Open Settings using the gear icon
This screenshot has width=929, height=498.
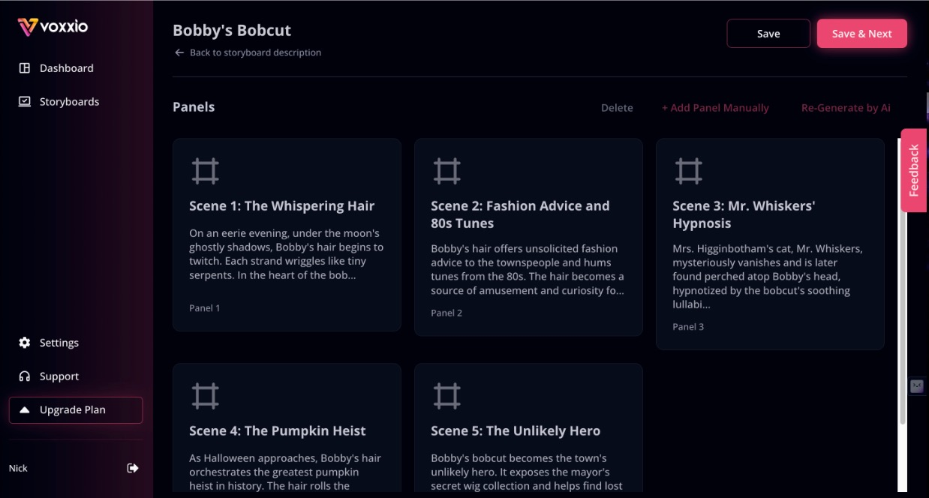coord(23,343)
